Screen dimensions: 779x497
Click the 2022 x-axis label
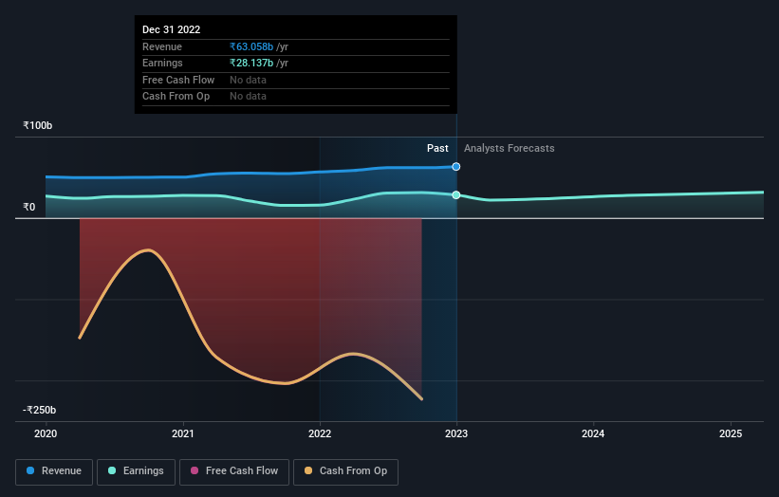pyautogui.click(x=320, y=434)
